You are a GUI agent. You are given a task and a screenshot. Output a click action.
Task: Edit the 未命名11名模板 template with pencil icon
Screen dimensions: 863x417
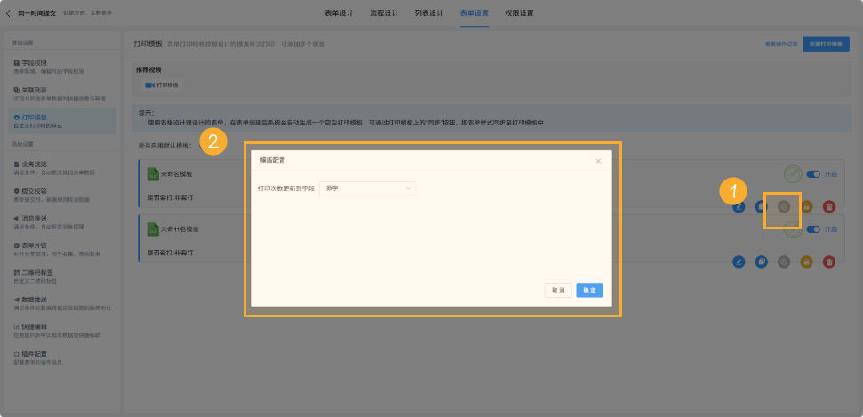coord(739,261)
